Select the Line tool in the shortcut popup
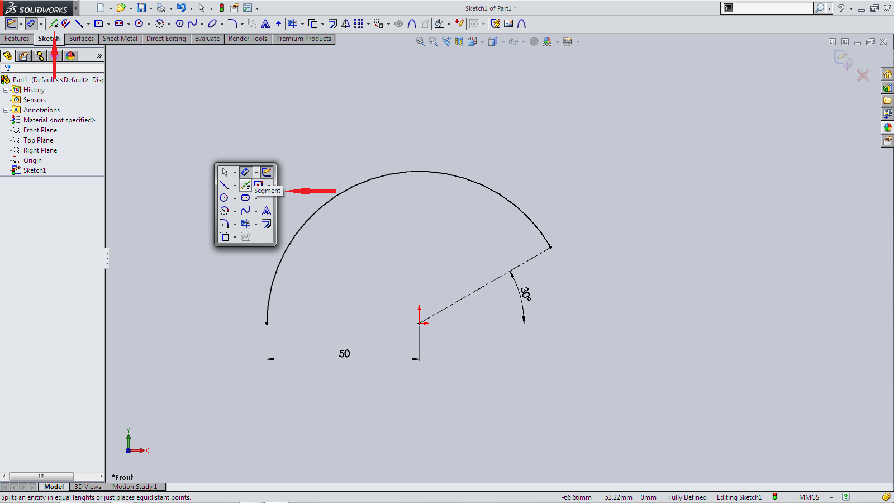 (x=224, y=185)
